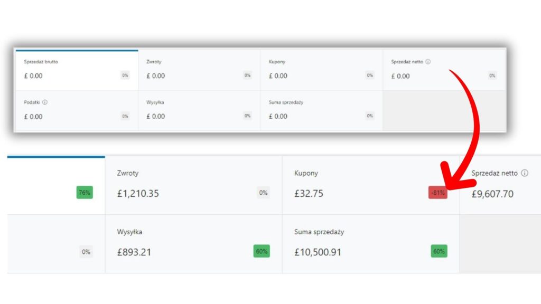Click info icon beside small Sprzedaż netto
Screen dimensions: 541x304
tap(428, 62)
